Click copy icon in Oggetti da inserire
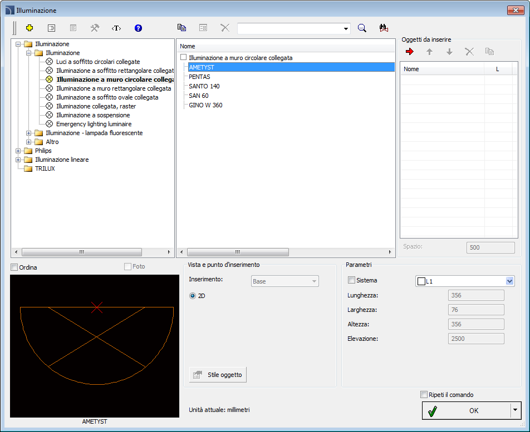This screenshot has height=432, width=530. (489, 52)
